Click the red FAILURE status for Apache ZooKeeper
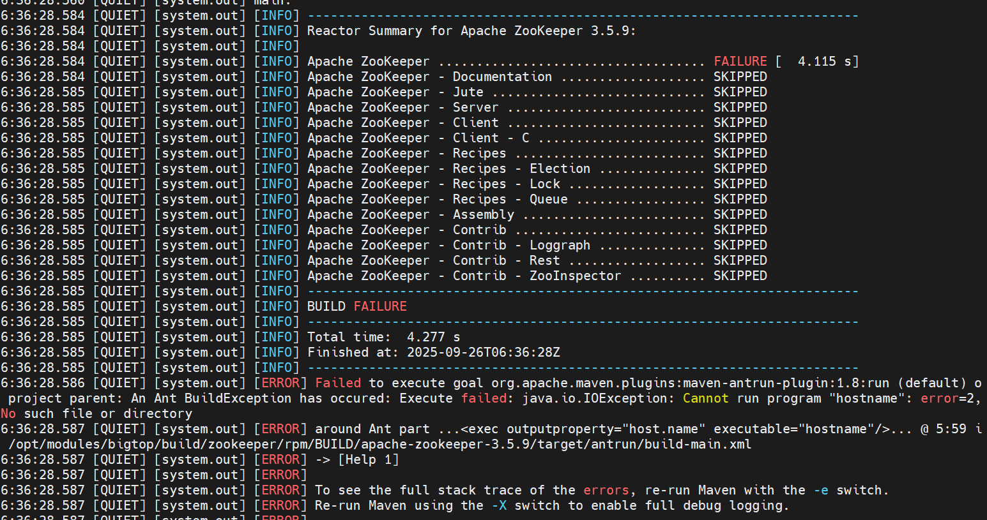 [x=740, y=61]
